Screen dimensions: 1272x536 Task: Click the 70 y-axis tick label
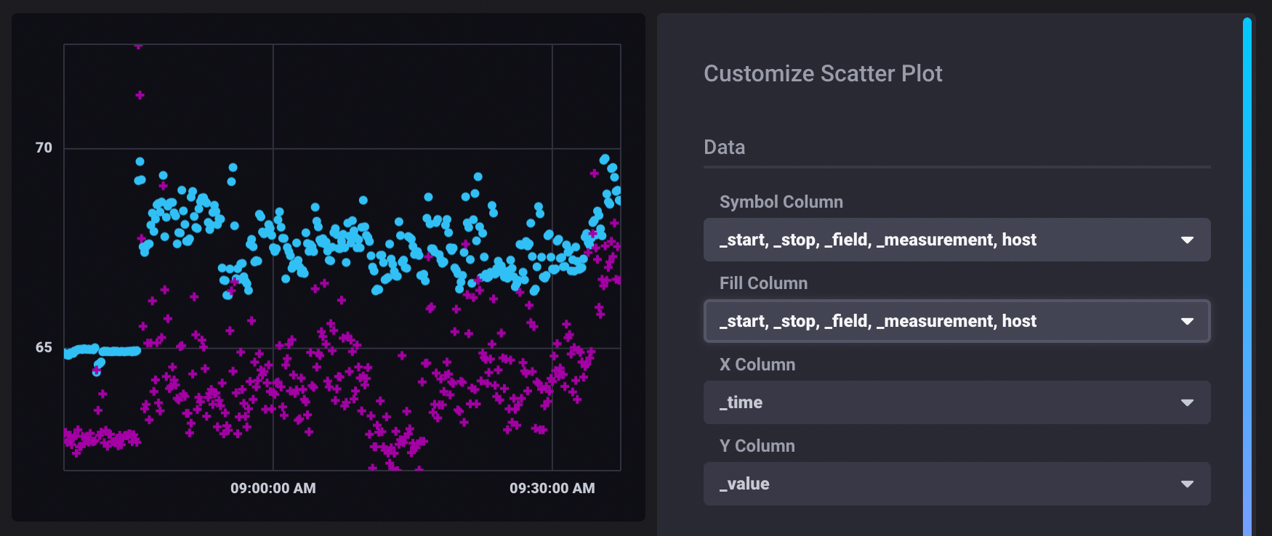click(x=44, y=148)
